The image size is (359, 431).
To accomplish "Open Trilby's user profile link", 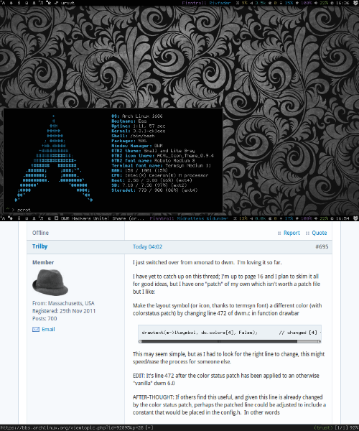I will [x=39, y=246].
